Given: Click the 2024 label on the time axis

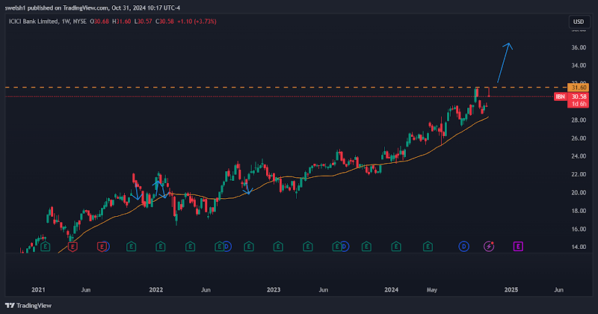Looking at the screenshot, I should coord(391,289).
